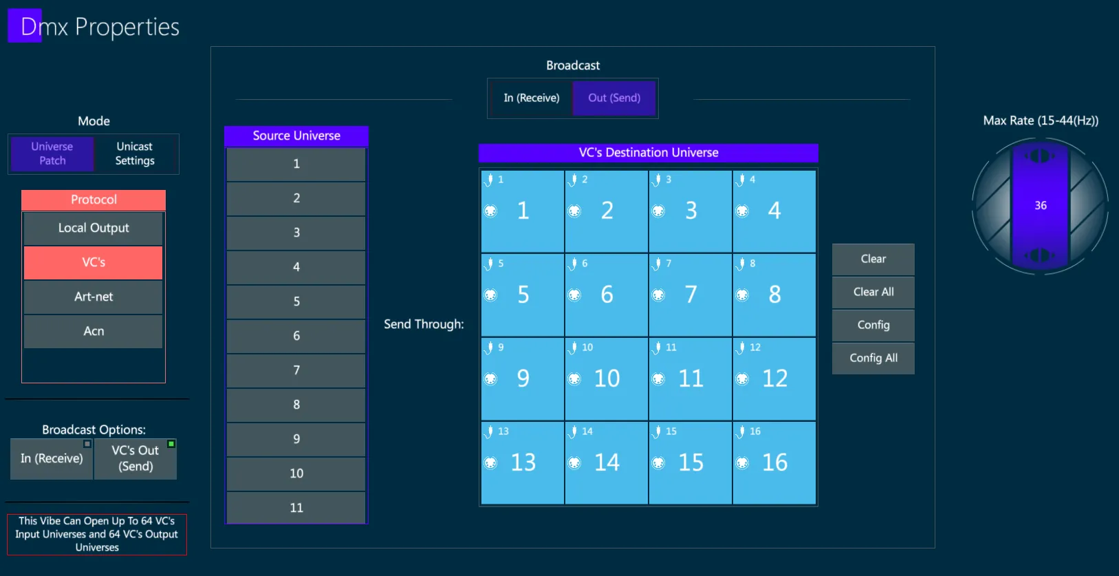Viewport: 1119px width, 576px height.
Task: Click the cable plug icon on tile 10
Action: point(573,348)
